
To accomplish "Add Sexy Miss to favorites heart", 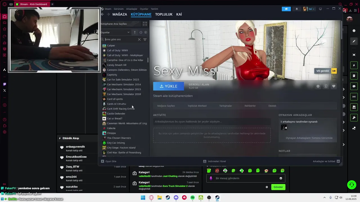I will coord(334,86).
